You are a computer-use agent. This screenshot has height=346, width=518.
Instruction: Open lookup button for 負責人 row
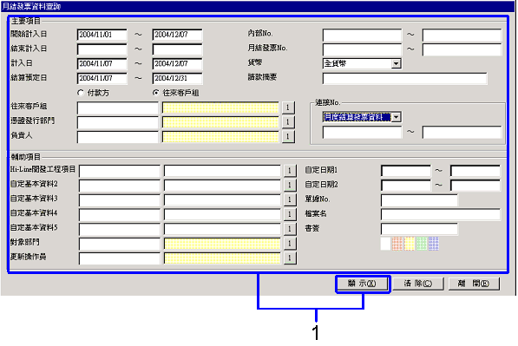[x=288, y=137]
